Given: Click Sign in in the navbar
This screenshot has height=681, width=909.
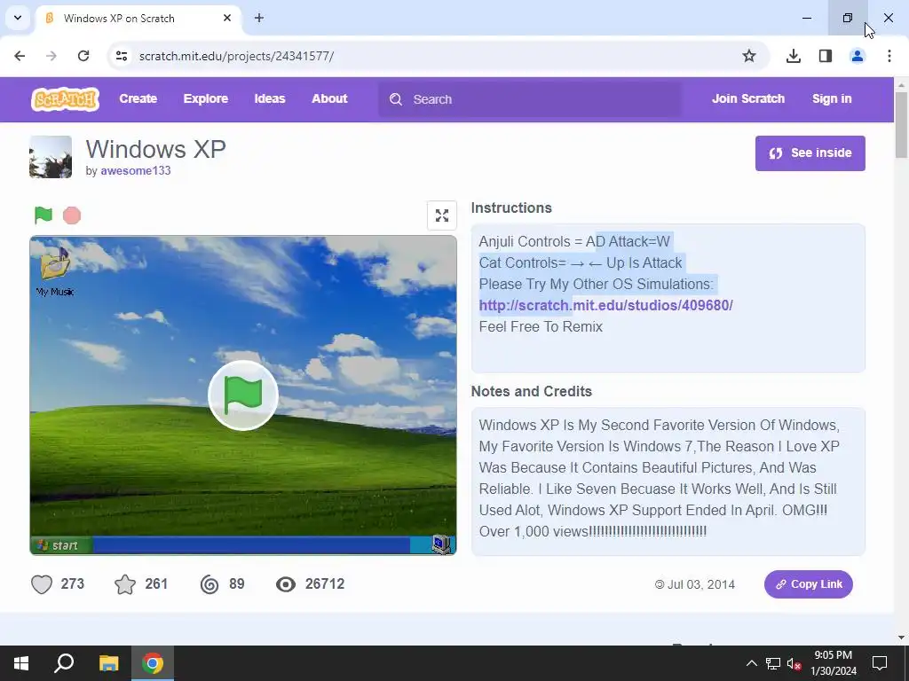Looking at the screenshot, I should click(832, 99).
